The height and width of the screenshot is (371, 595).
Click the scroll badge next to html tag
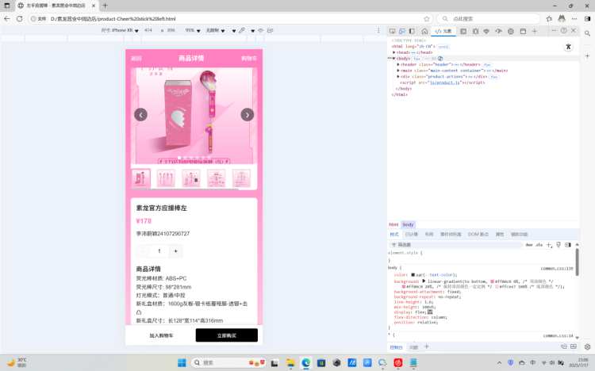[443, 47]
